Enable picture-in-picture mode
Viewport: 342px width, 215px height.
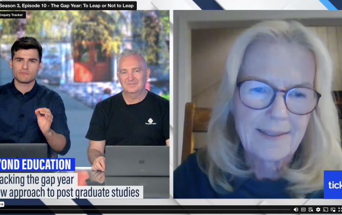(x=333, y=210)
